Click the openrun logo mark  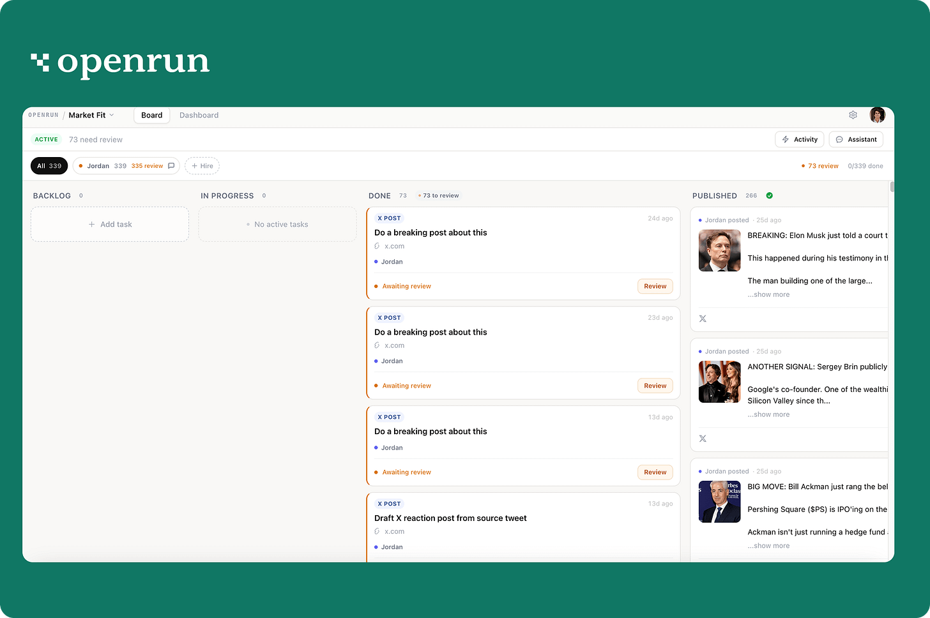click(x=40, y=62)
